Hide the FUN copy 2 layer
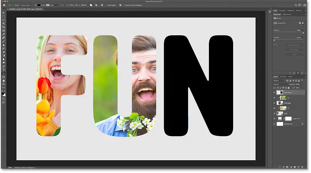 (274, 92)
